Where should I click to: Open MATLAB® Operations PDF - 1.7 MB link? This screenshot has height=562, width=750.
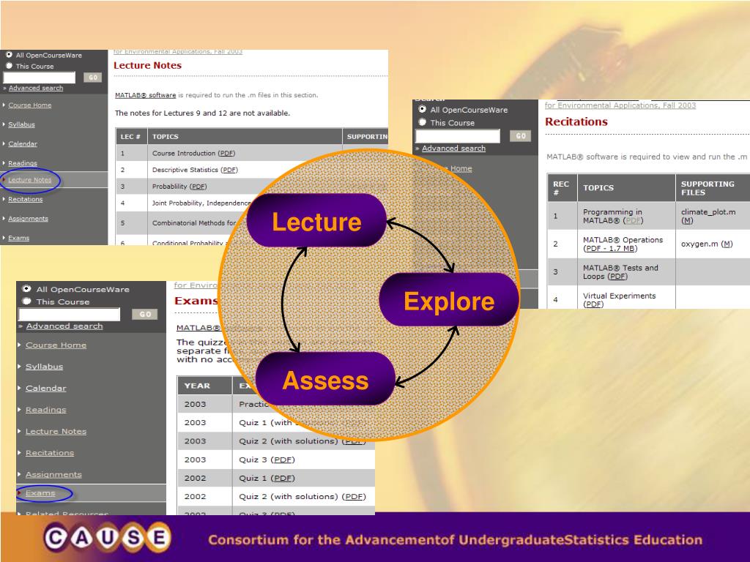pyautogui.click(x=610, y=249)
